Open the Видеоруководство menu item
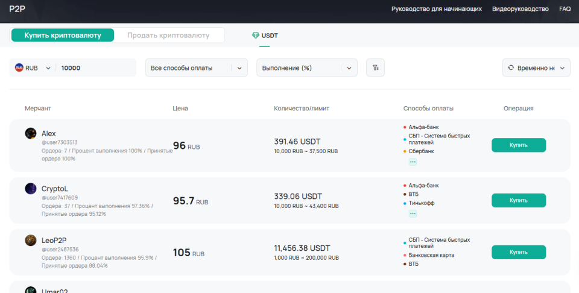The height and width of the screenshot is (293, 579). (520, 9)
